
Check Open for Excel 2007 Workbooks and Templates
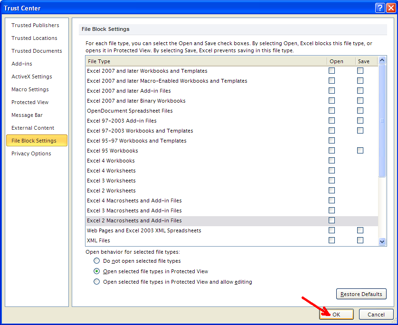pos(332,71)
